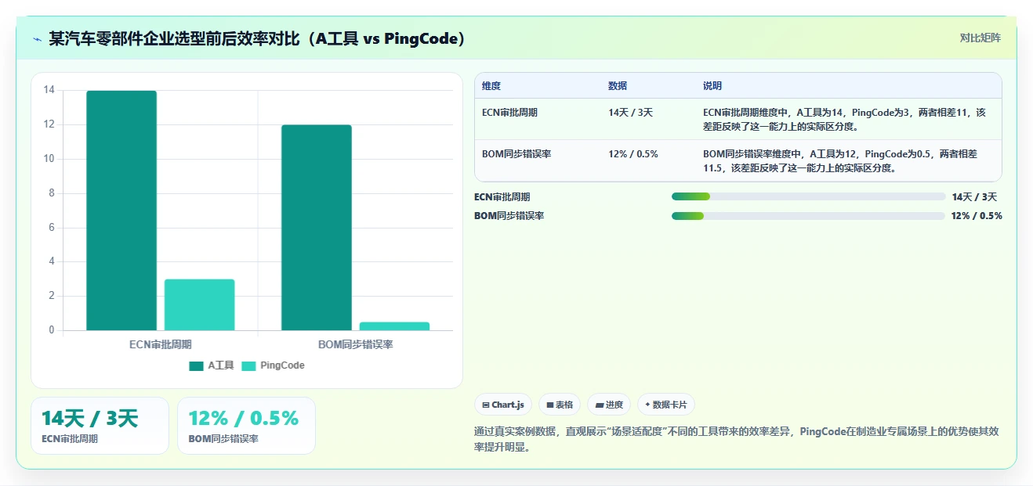Click the 12% / 0.5% progress value
This screenshot has width=1033, height=486.
[977, 216]
